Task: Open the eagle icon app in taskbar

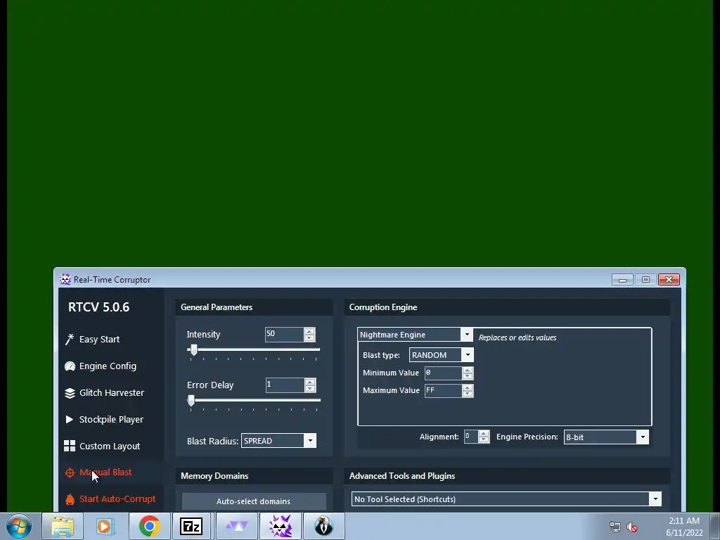Action: pyautogui.click(x=323, y=526)
